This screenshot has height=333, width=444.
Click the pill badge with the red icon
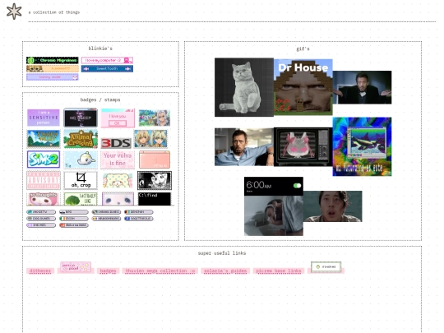tap(74, 225)
